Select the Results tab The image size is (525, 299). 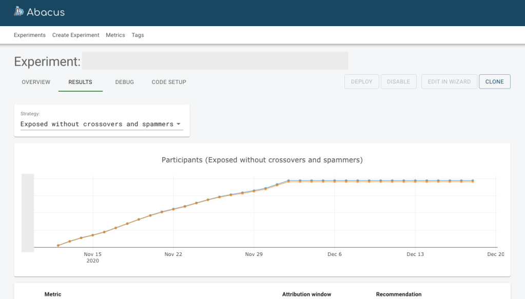[80, 82]
